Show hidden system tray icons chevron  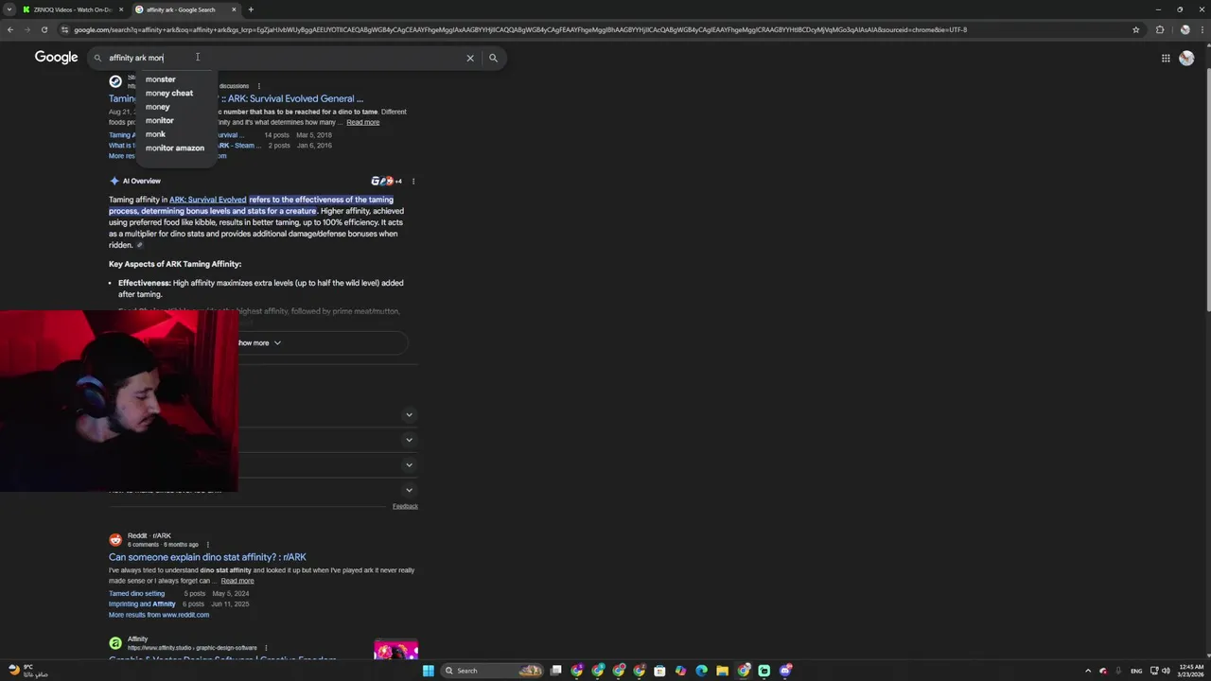click(x=1087, y=671)
